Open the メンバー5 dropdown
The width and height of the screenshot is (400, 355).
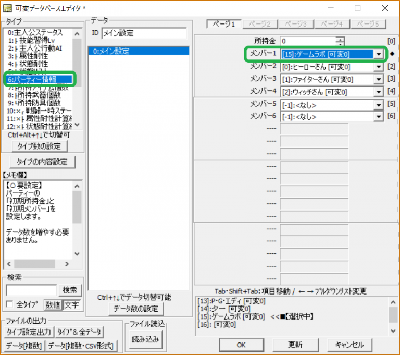point(379,104)
